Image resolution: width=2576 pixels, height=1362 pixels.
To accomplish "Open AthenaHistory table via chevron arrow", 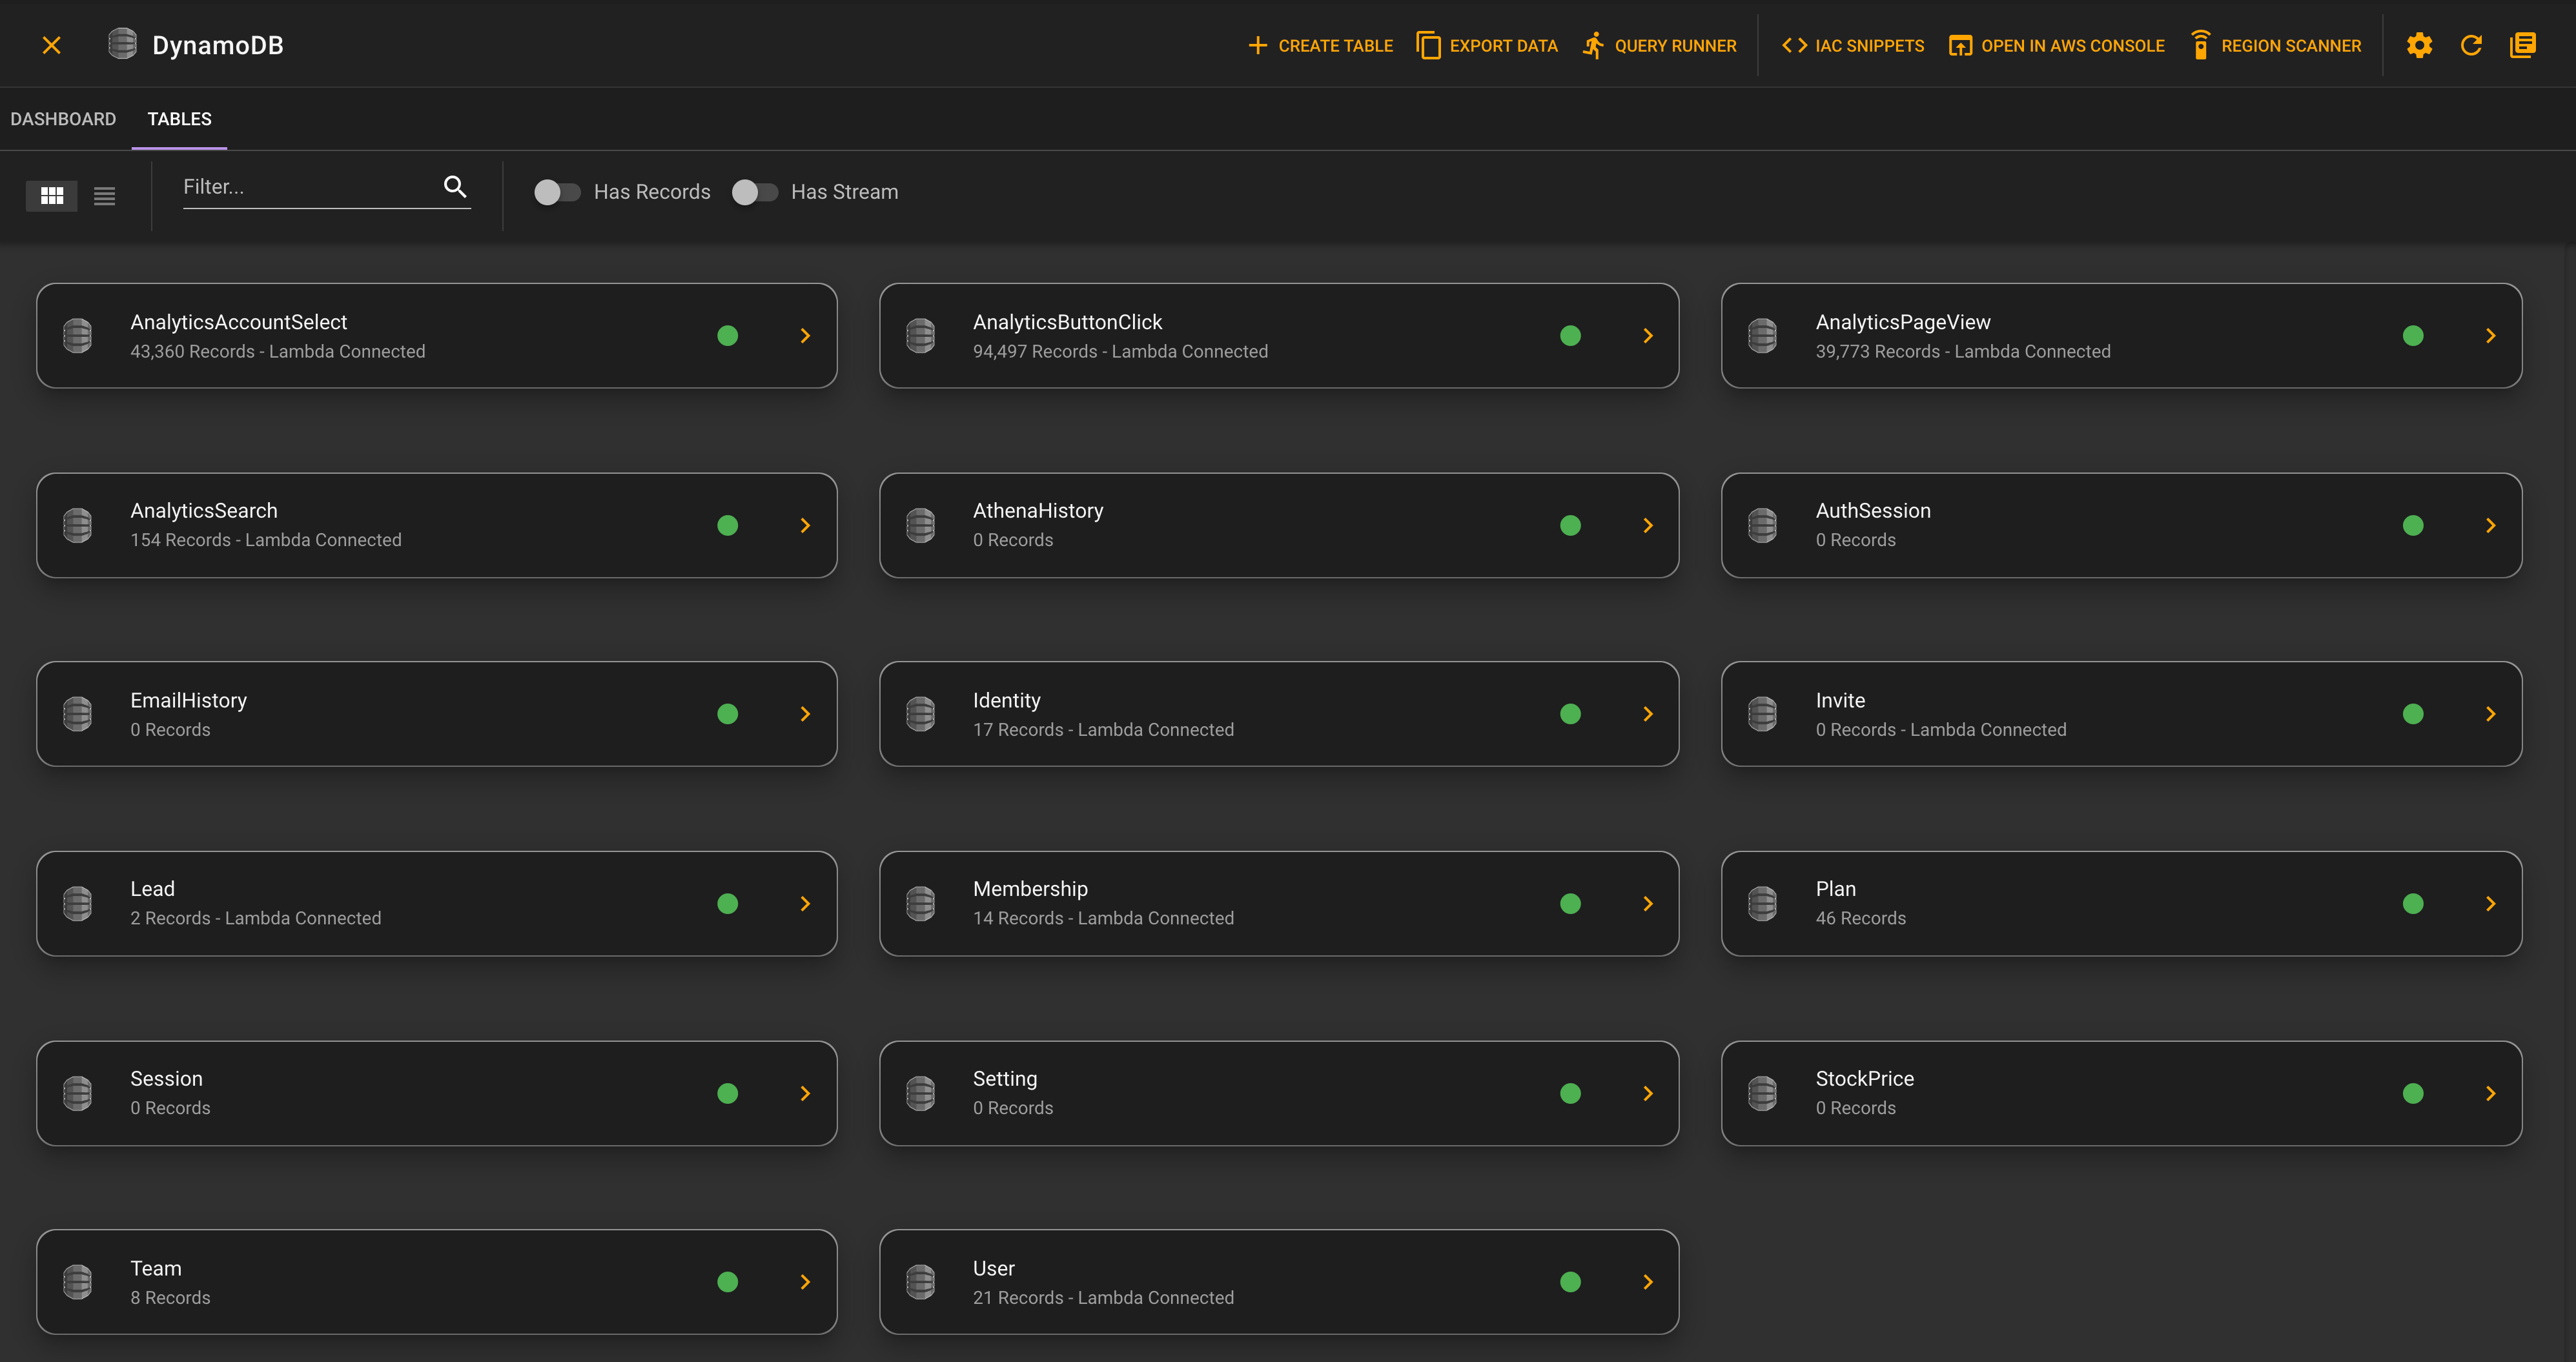I will point(1648,525).
